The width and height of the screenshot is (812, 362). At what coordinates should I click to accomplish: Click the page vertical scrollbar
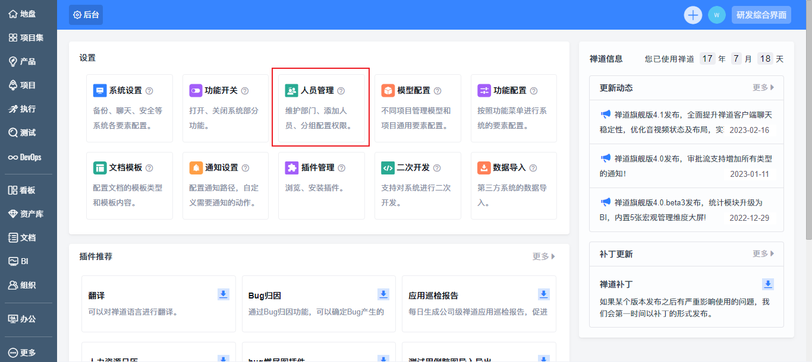click(x=808, y=119)
